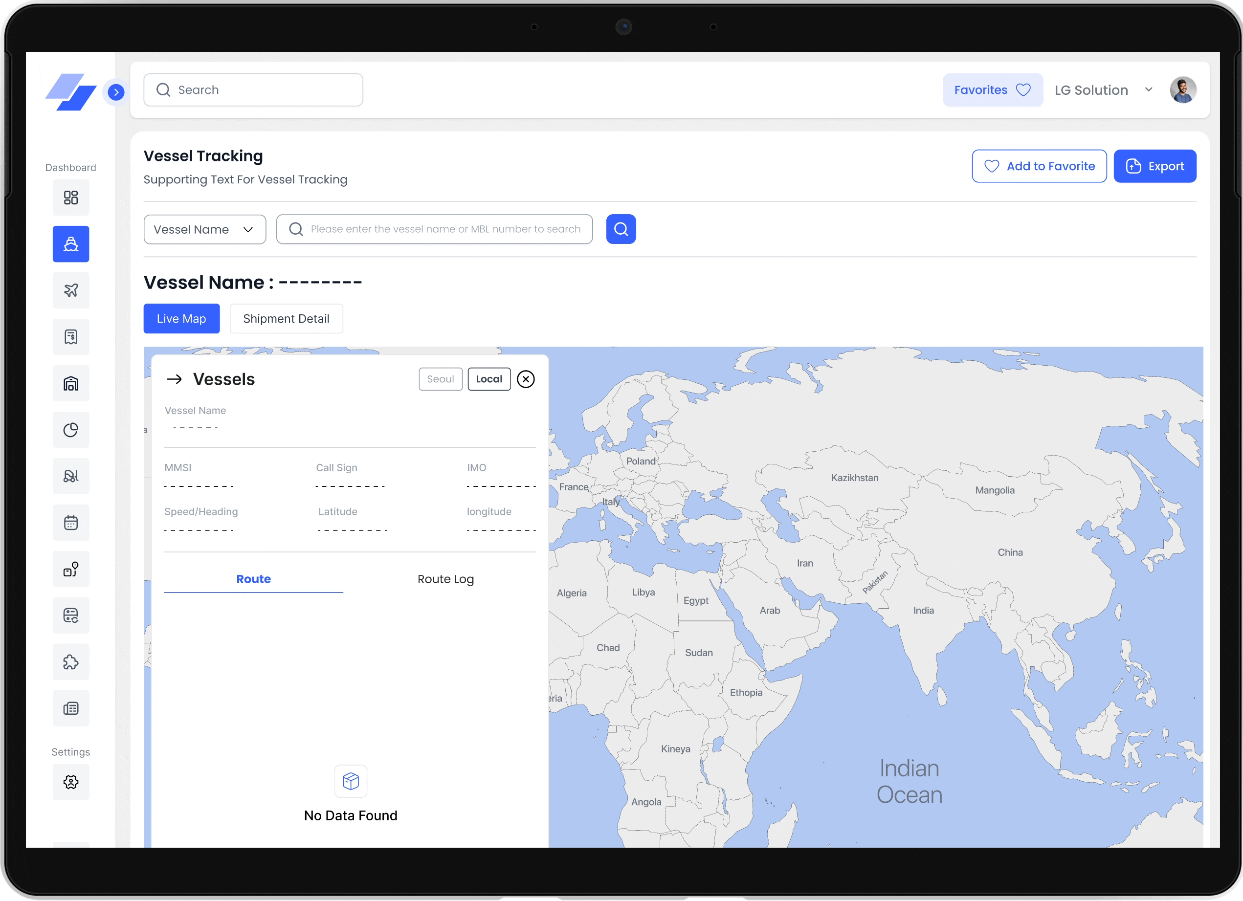Select the Route Log tab
The width and height of the screenshot is (1243, 901).
pyautogui.click(x=445, y=579)
